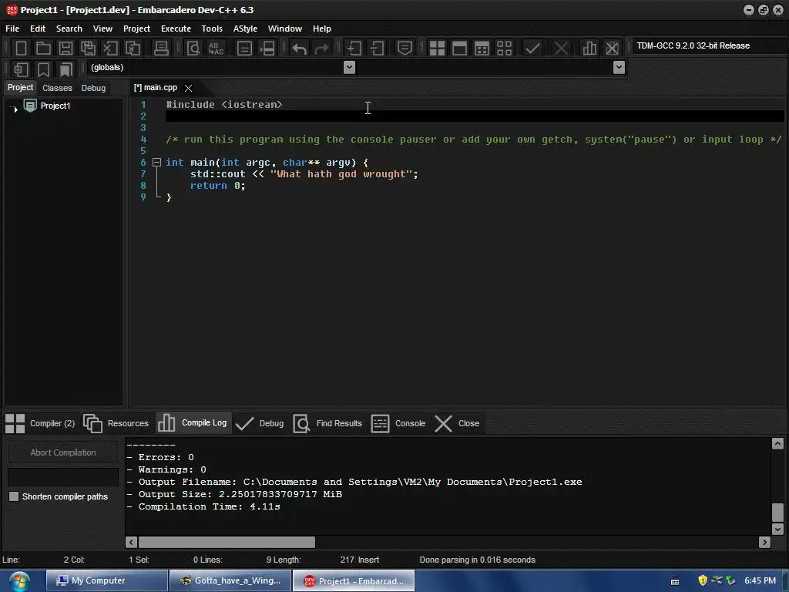Viewport: 789px width, 592px height.
Task: Click the Abort Compilation button
Action: pos(63,452)
